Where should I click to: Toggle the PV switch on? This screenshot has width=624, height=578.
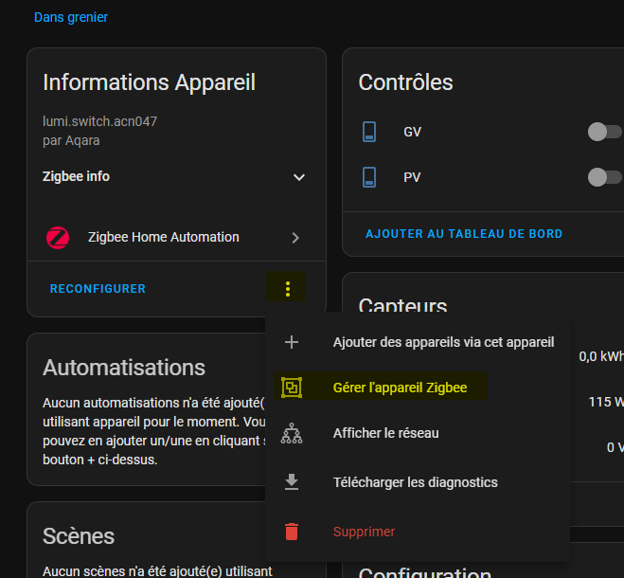click(x=604, y=177)
